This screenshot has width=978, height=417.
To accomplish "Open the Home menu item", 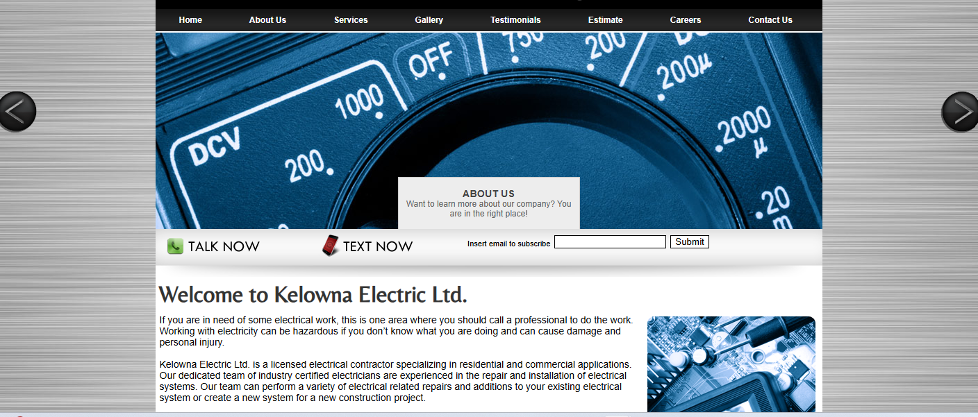I will click(x=190, y=20).
